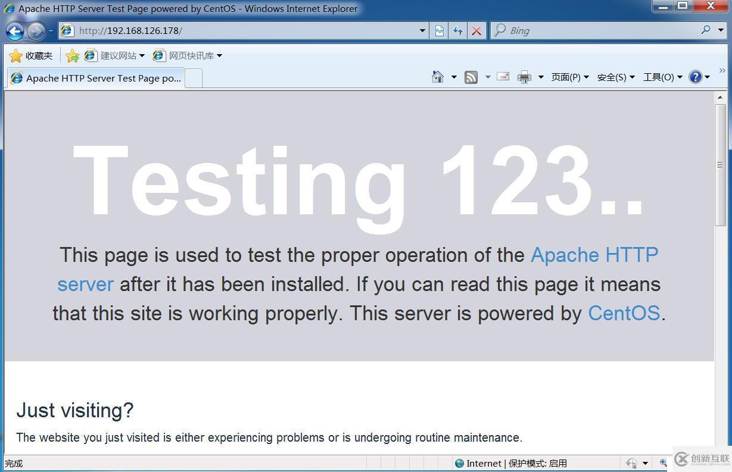Expand the address bar history dropdown
This screenshot has width=732, height=472.
[x=422, y=30]
